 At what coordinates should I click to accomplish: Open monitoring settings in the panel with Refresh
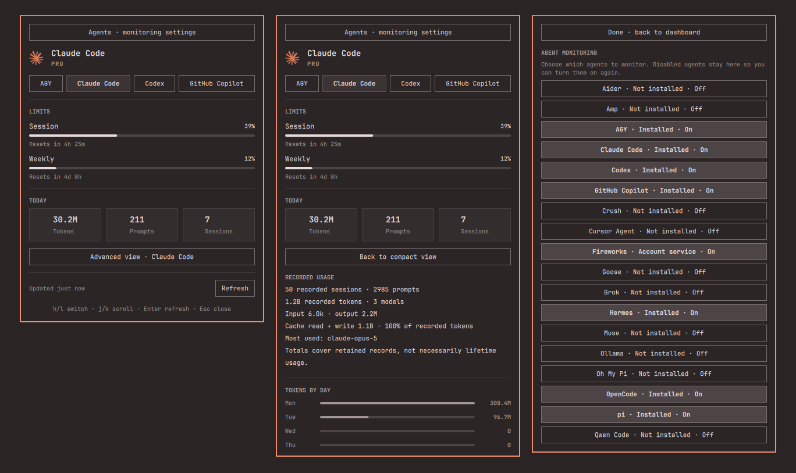coord(142,33)
